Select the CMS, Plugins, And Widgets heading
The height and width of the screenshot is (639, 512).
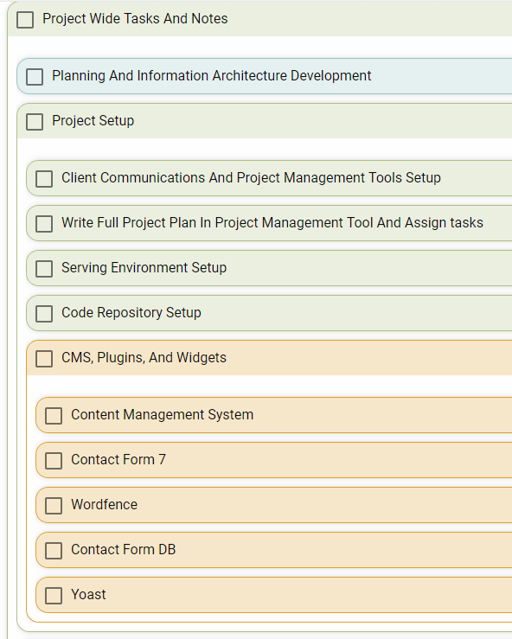[144, 358]
